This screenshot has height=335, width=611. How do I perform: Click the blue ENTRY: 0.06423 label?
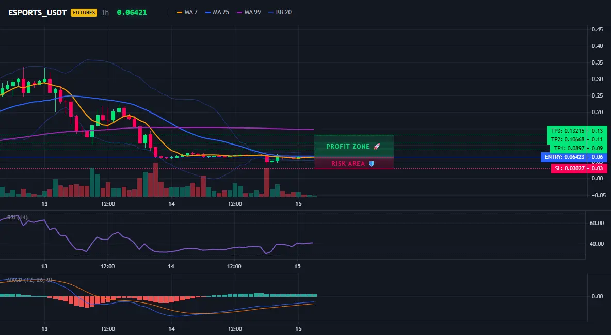click(564, 157)
